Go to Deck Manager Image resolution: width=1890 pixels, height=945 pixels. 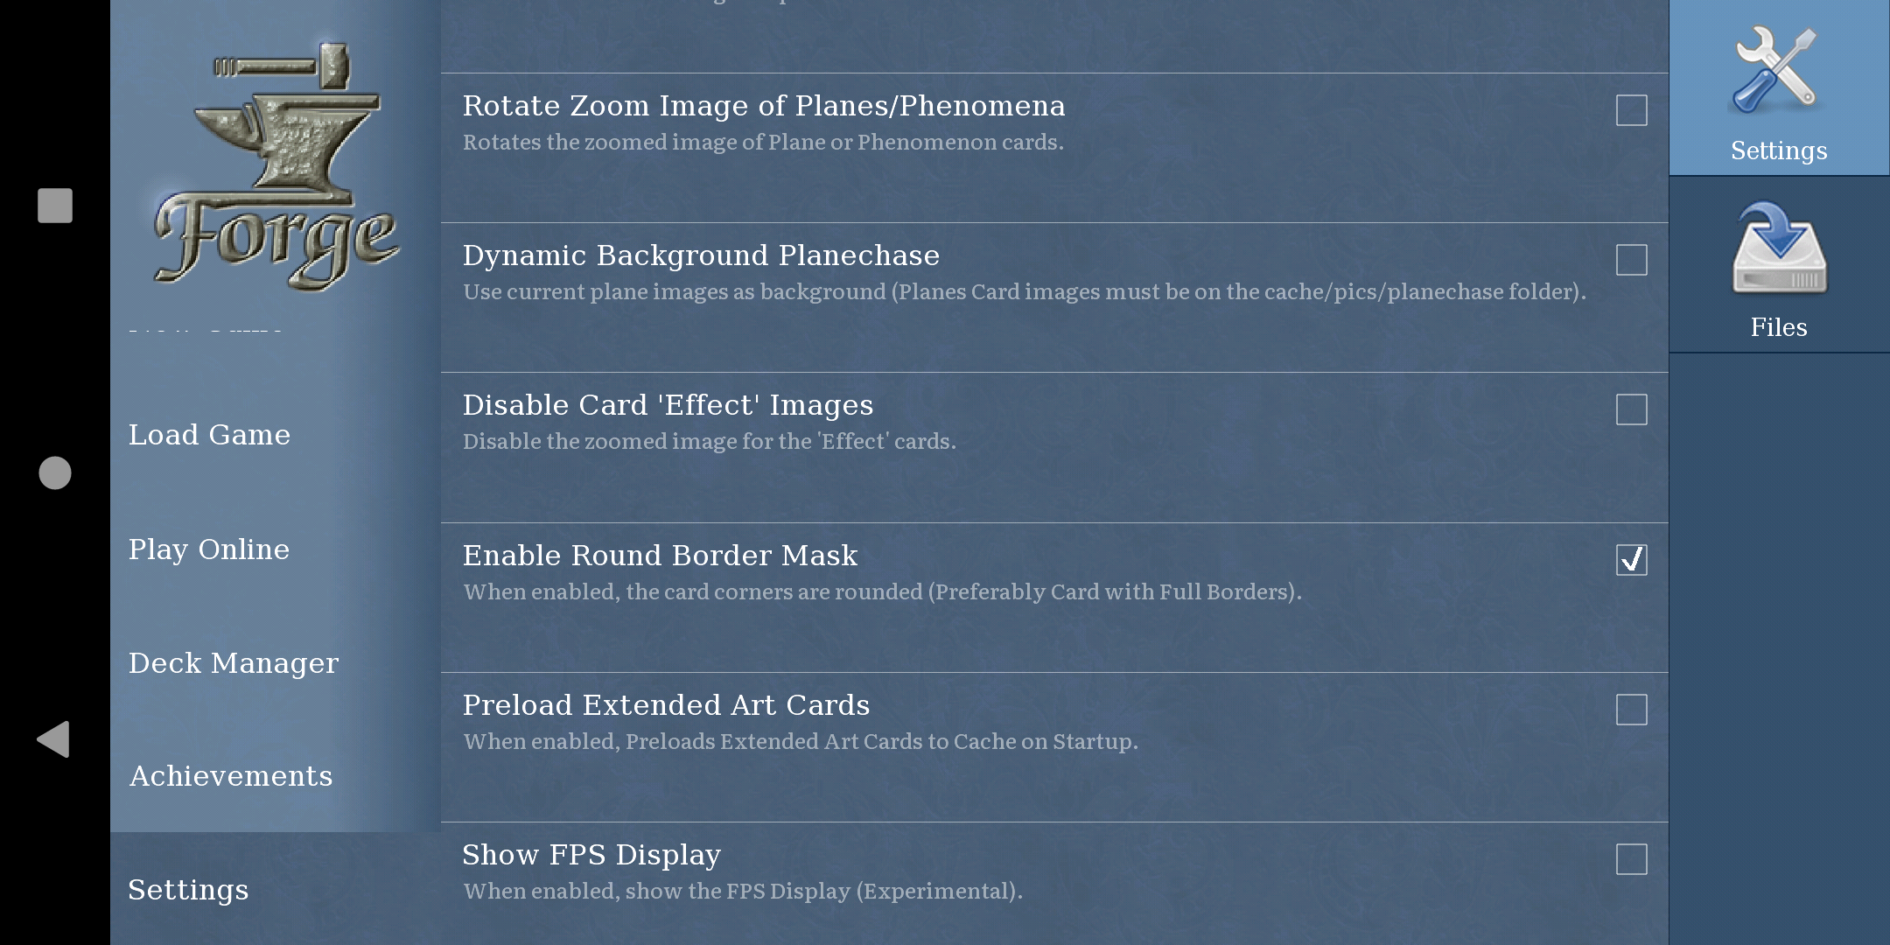pos(233,663)
